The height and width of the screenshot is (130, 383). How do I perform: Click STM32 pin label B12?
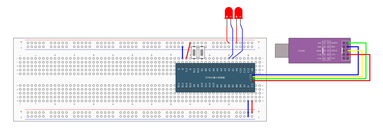click(179, 85)
